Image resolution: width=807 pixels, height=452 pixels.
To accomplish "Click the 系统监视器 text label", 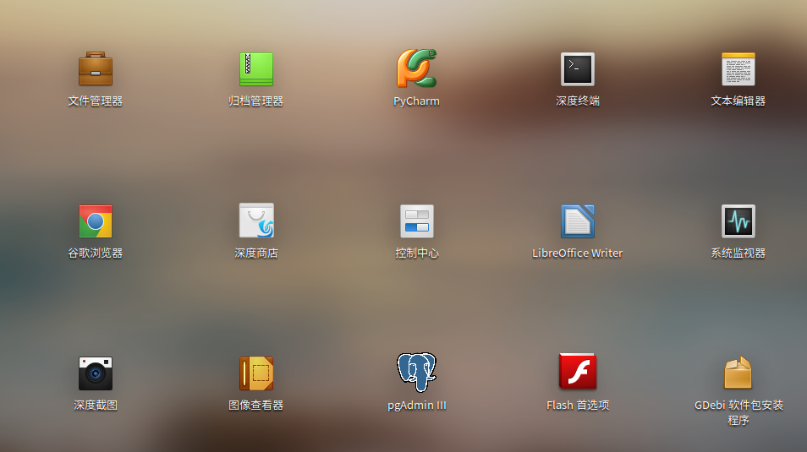I will 738,253.
